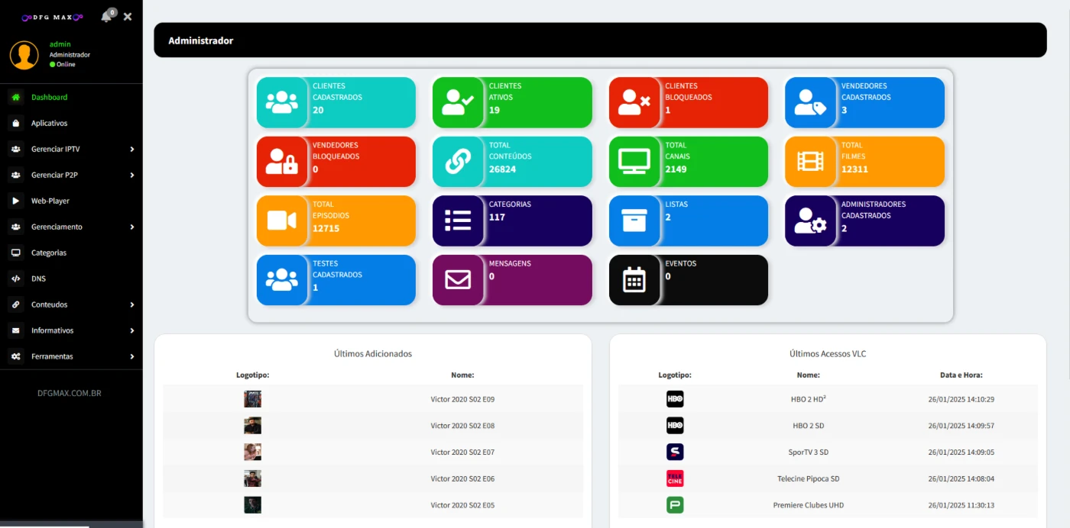Click the Total Filmes film strip icon

point(810,161)
